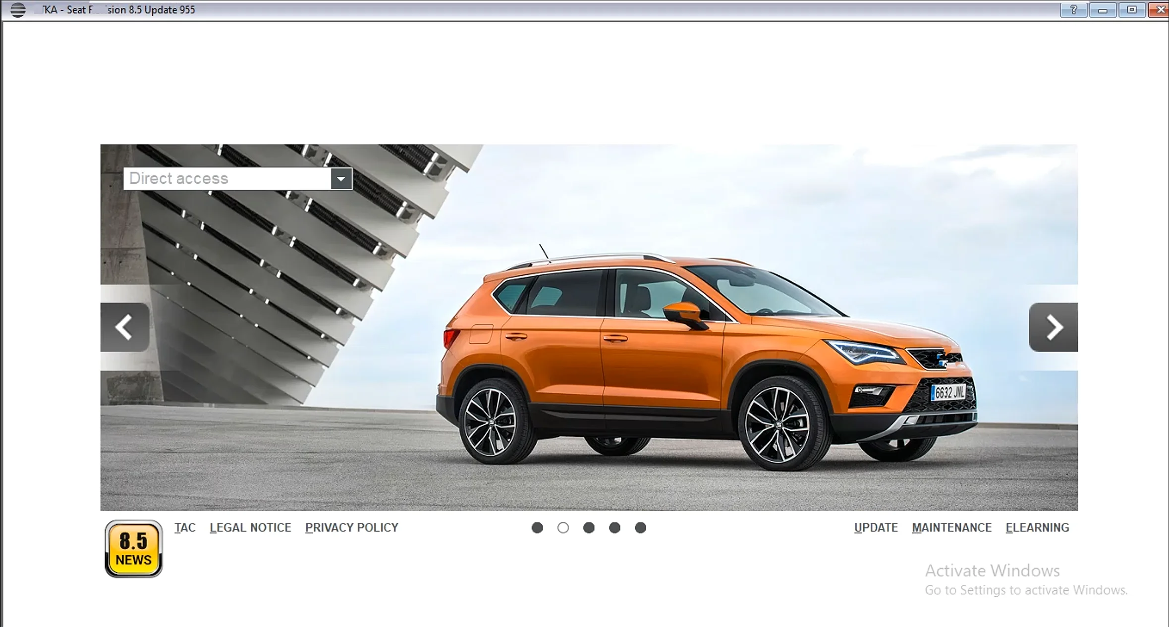Open the MAINTENANCE menu item
The image size is (1169, 627).
click(x=951, y=528)
